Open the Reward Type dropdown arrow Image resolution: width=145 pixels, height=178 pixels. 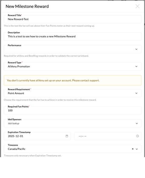136,66
